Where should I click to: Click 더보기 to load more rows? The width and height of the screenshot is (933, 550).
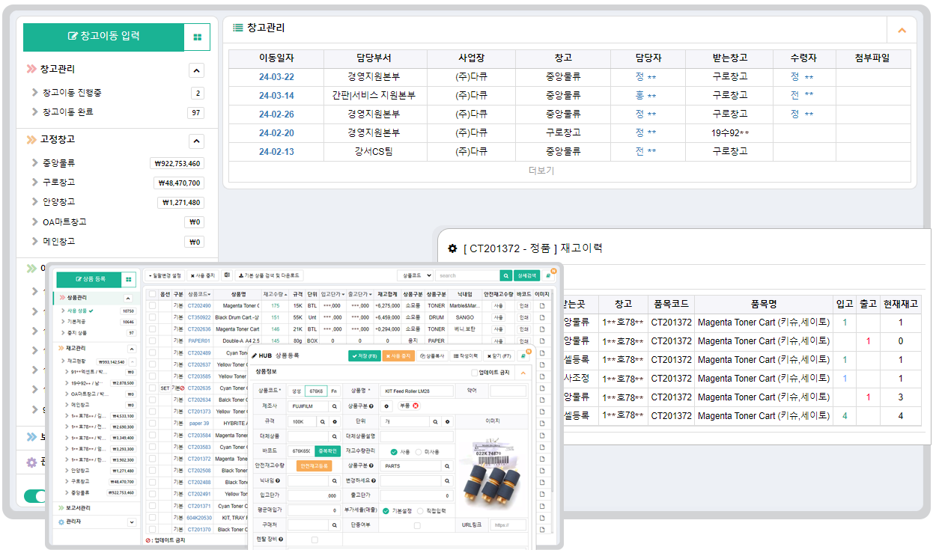click(x=541, y=171)
